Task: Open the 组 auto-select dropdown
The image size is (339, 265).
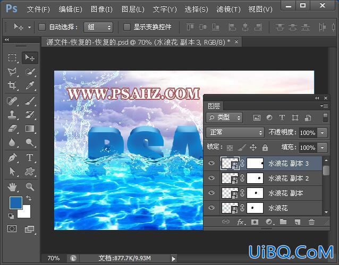Action: coord(98,27)
